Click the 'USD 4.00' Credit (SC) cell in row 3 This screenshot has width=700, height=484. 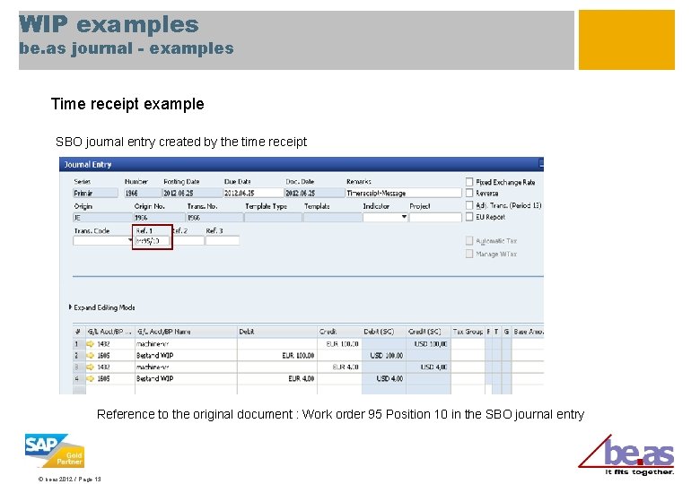coord(429,367)
